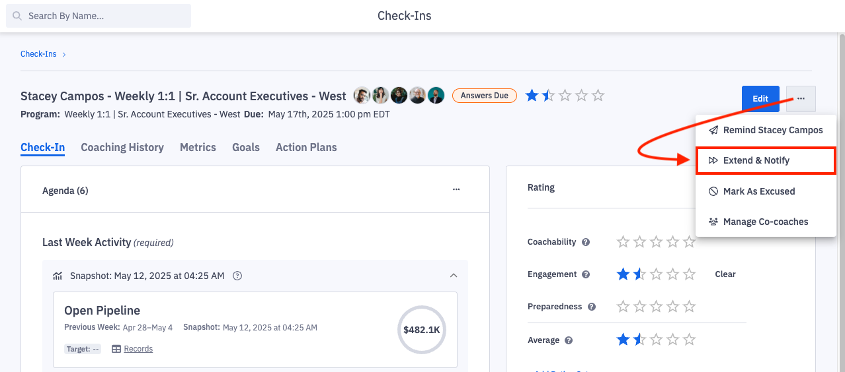Click the Check-Ins breadcrumb link
Screen dimensions: 845x372
[x=38, y=54]
